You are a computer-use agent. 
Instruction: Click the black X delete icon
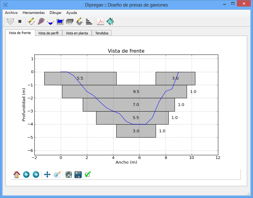tap(20, 22)
